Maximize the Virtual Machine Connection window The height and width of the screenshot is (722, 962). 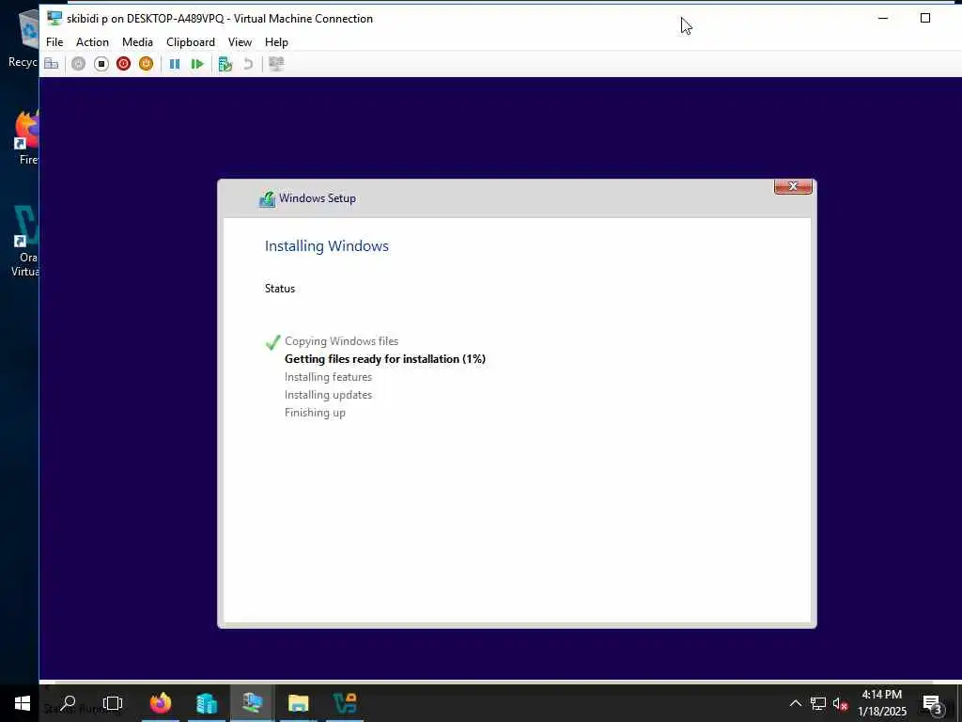point(925,19)
